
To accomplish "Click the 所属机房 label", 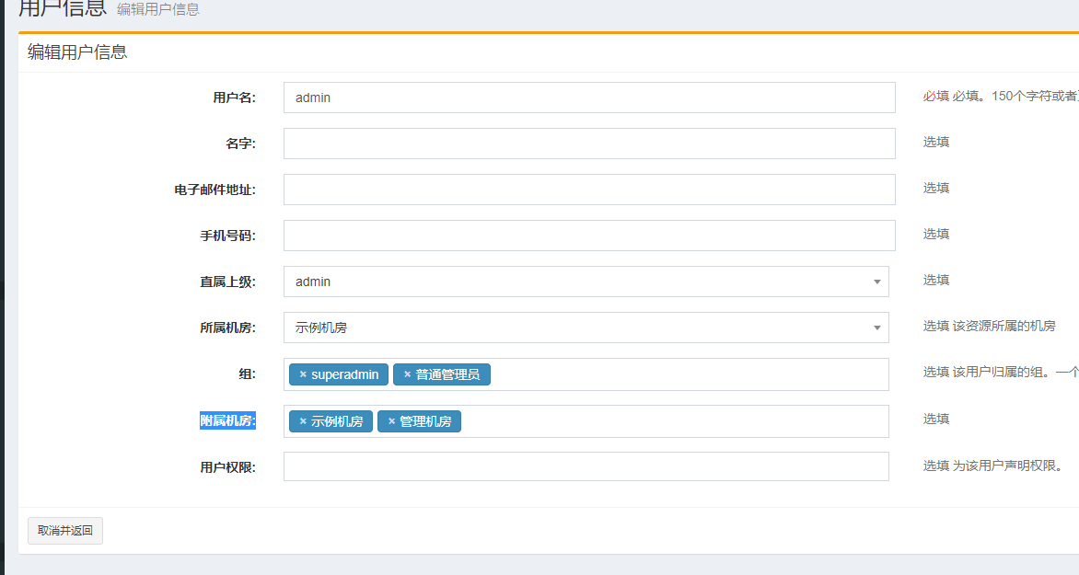I will tap(227, 328).
